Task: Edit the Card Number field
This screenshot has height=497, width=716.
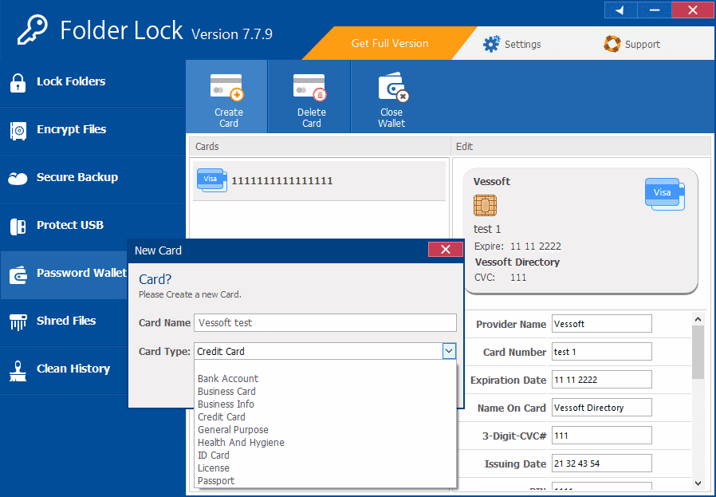Action: pyautogui.click(x=601, y=352)
